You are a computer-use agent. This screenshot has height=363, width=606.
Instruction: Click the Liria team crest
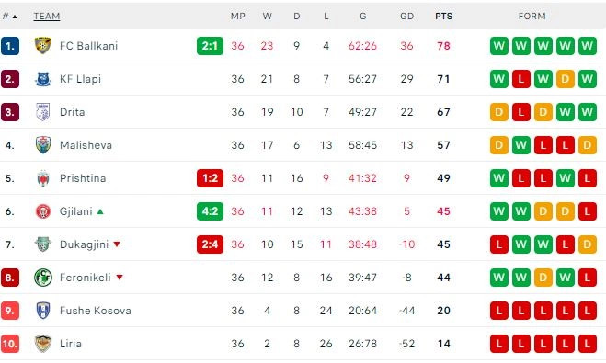point(43,344)
